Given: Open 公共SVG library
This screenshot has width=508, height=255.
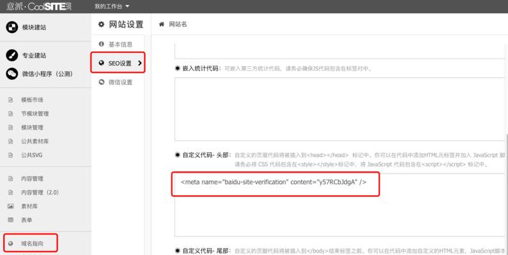Looking at the screenshot, I should pos(32,155).
